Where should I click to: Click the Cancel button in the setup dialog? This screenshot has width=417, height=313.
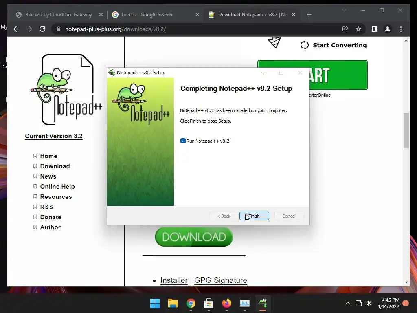(x=289, y=216)
